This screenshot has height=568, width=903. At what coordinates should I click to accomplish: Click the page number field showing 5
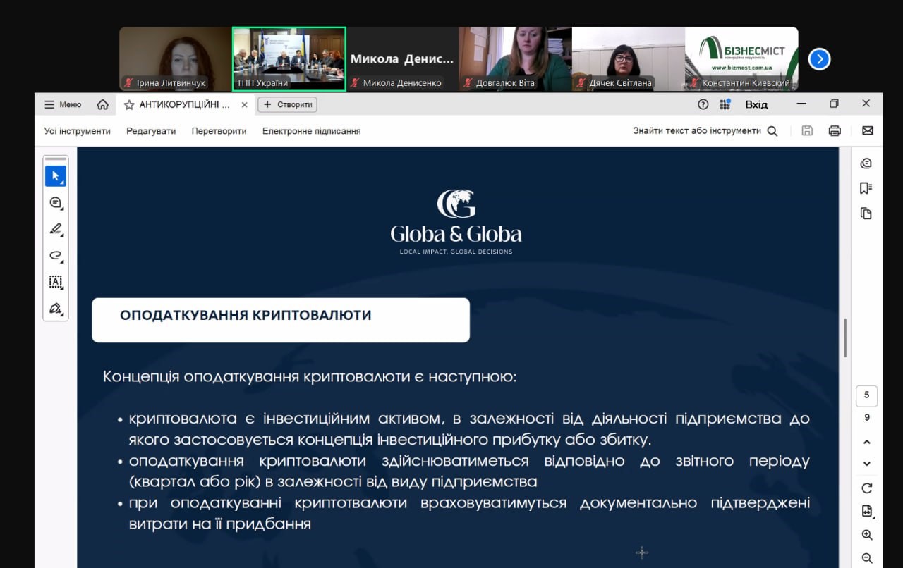(x=867, y=395)
